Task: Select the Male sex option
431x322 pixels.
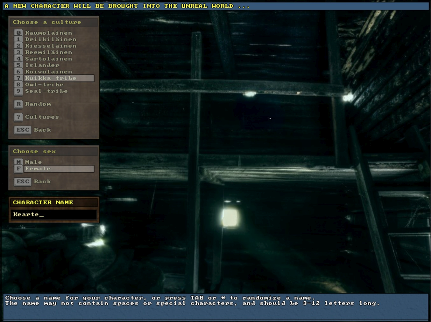Action: (x=33, y=162)
